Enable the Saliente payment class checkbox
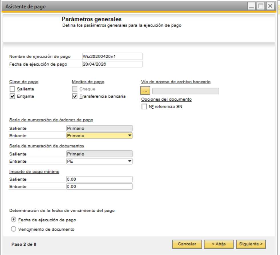 12,89
